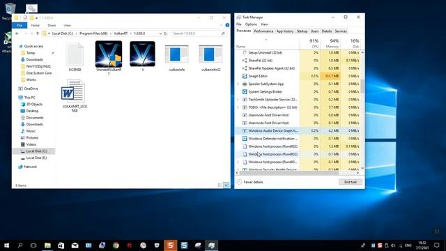
Task: Open the Home ribbon tab
Action: tap(36, 25)
